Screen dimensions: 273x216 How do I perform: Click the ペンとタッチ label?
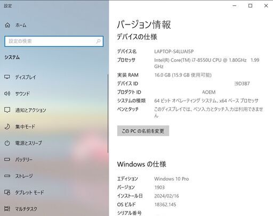click(x=128, y=109)
